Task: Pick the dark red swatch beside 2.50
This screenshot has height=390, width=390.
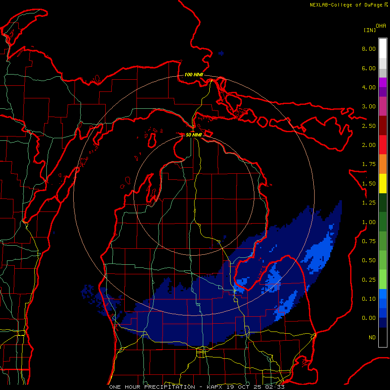Action: point(383,126)
